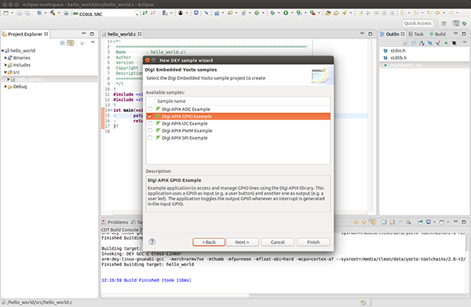Click the Quick Access search field
This screenshot has width=471, height=307.
pyautogui.click(x=418, y=23)
